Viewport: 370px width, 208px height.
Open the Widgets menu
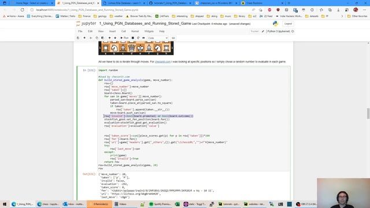coord(149,31)
